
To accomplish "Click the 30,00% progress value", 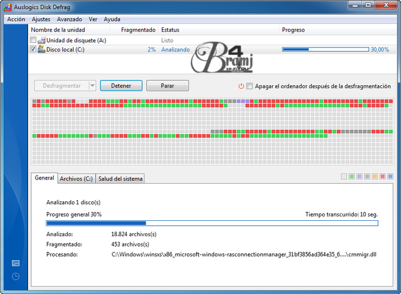I will [x=380, y=50].
